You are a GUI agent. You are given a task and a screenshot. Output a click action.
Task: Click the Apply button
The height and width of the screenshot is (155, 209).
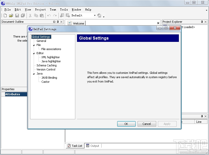pyautogui.click(x=167, y=124)
